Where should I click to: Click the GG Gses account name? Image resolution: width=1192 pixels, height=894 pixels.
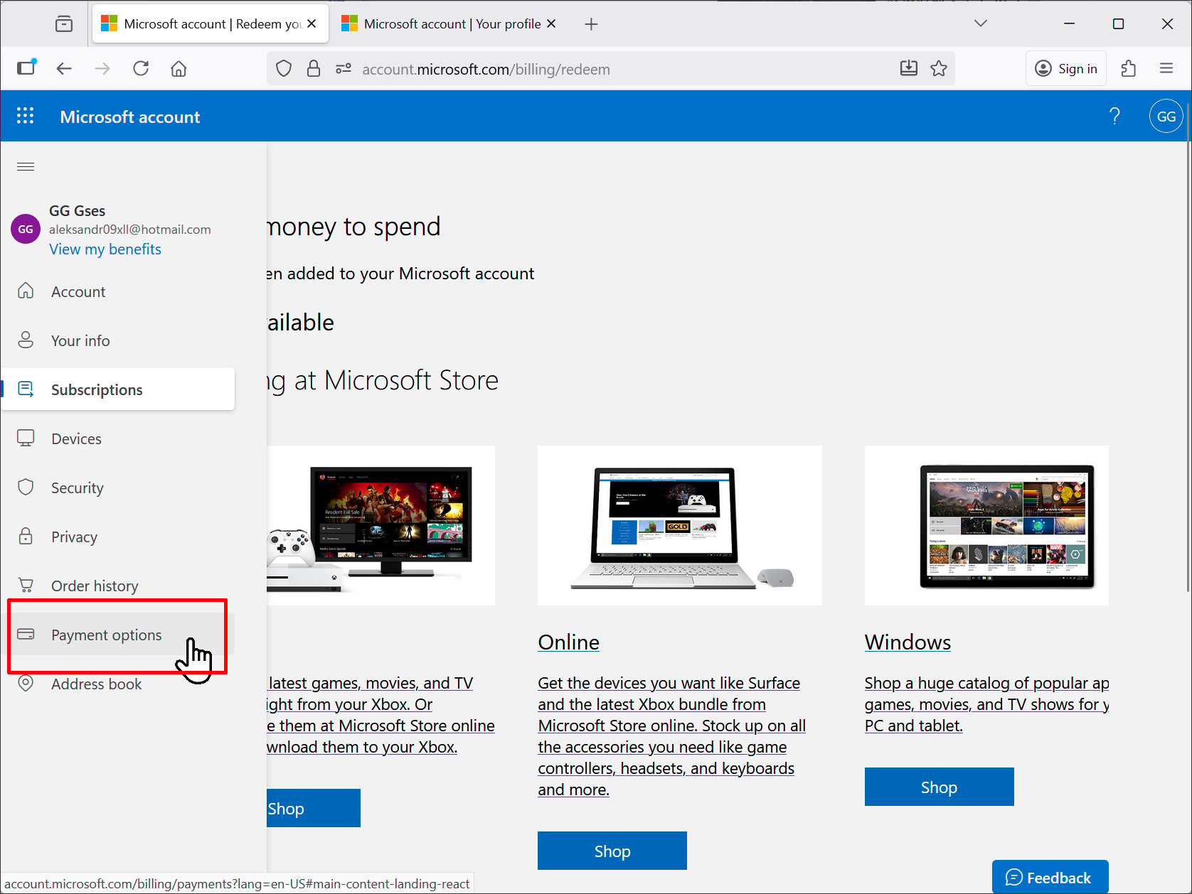[77, 211]
